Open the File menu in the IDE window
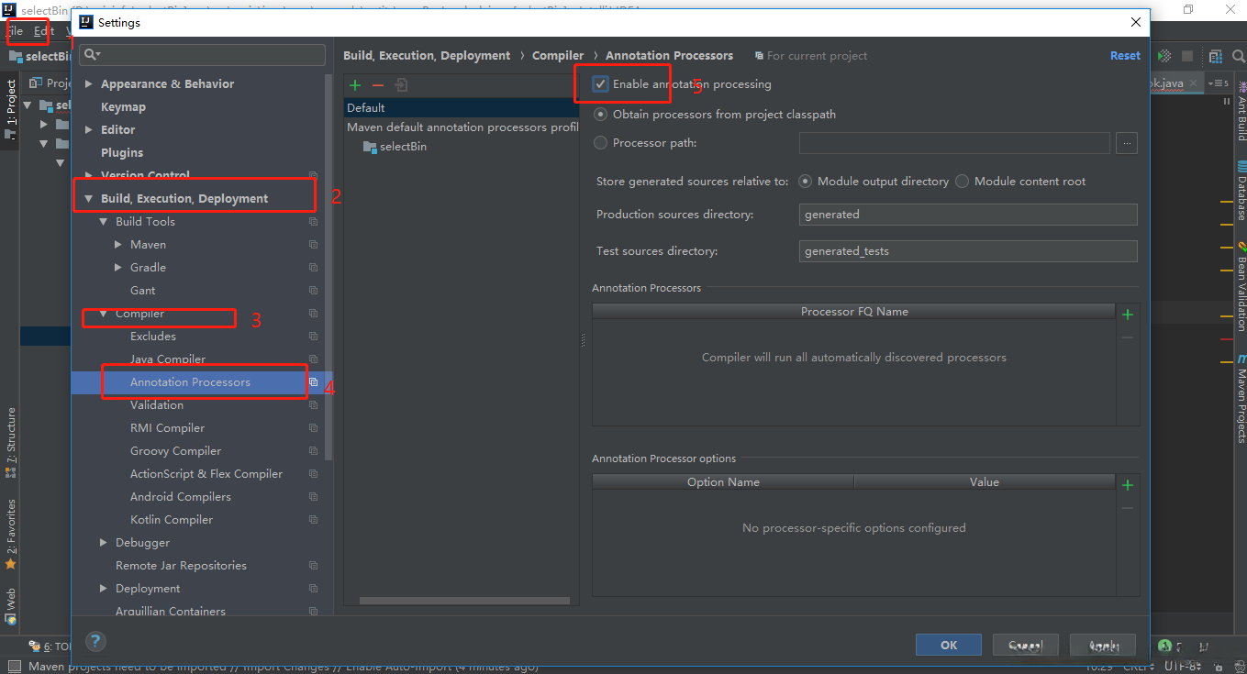This screenshot has height=674, width=1247. [14, 31]
